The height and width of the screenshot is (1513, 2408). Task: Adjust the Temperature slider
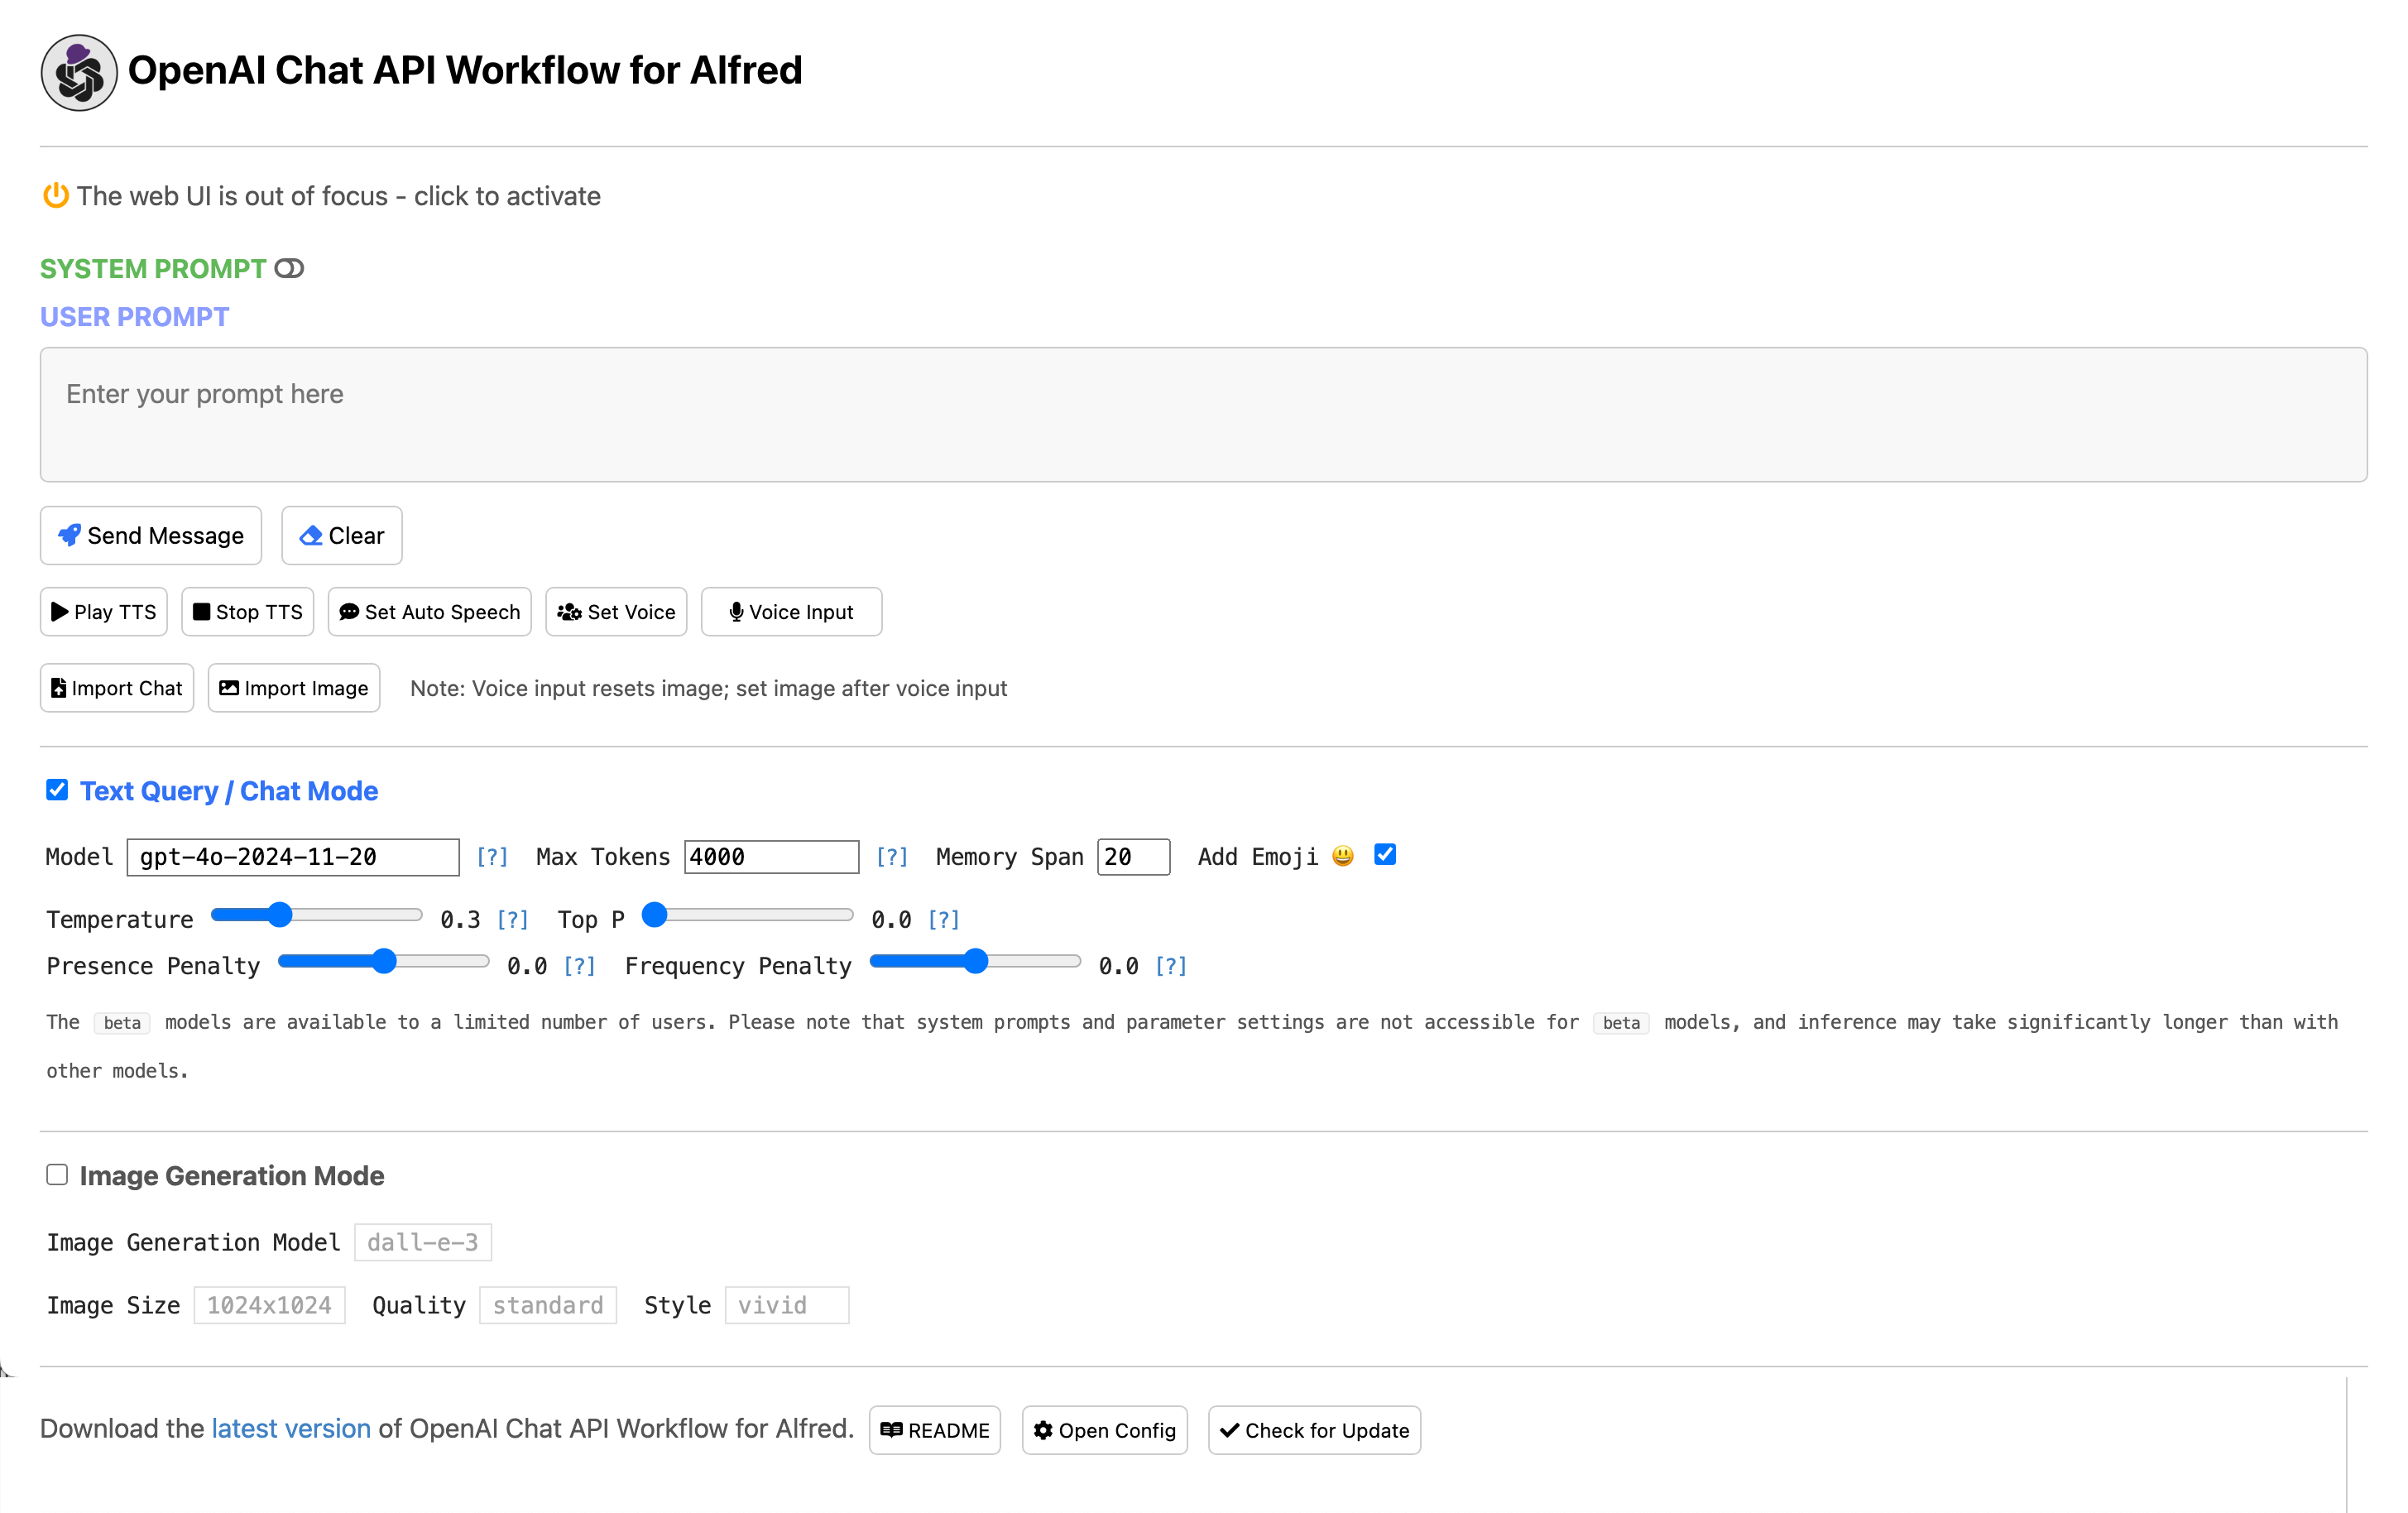coord(277,915)
